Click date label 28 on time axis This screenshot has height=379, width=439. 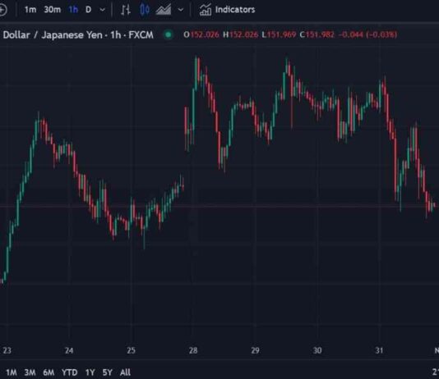point(193,350)
